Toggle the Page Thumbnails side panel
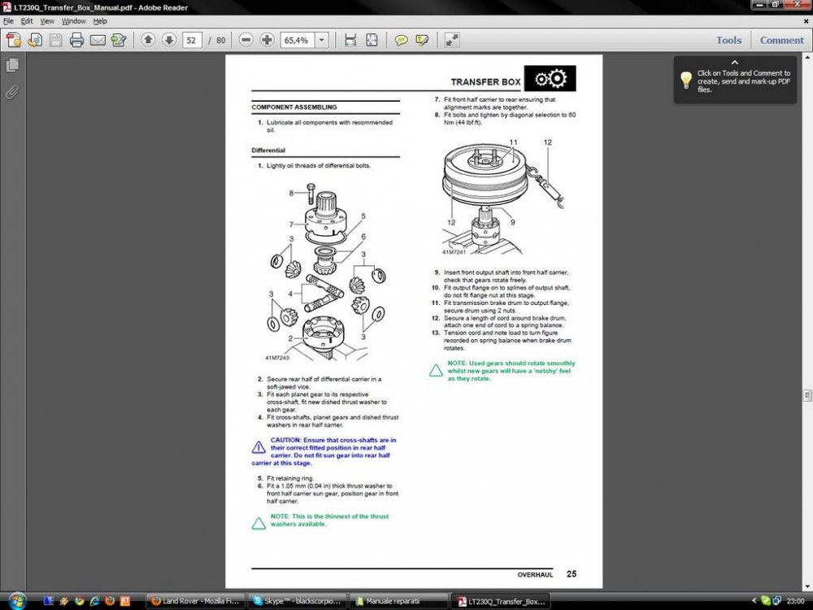Screen dimensions: 813x610 coord(12,65)
